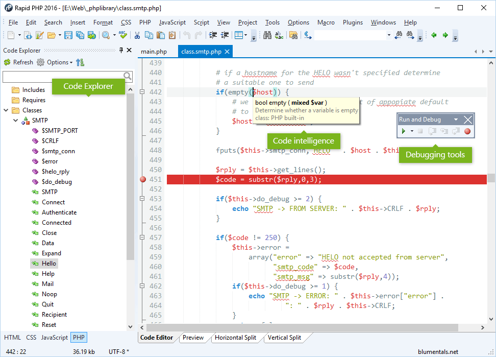Toggle the breakpoint on line 451
The height and width of the screenshot is (357, 496).
[x=143, y=180]
